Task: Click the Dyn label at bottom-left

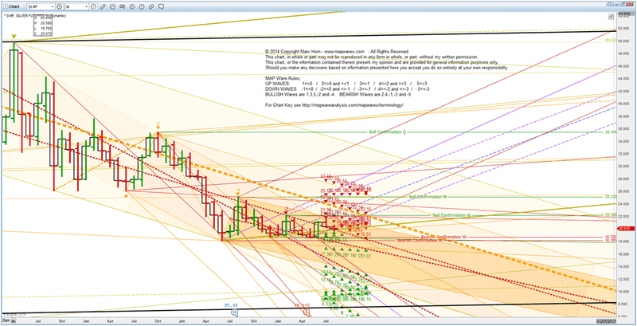Action: 6,320
